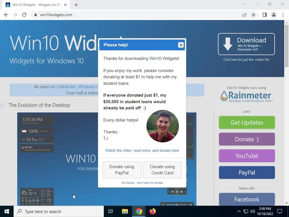Viewport: 289px width, 217px height.
Task: Click the Chrome forward arrow
Action: click(x=15, y=15)
